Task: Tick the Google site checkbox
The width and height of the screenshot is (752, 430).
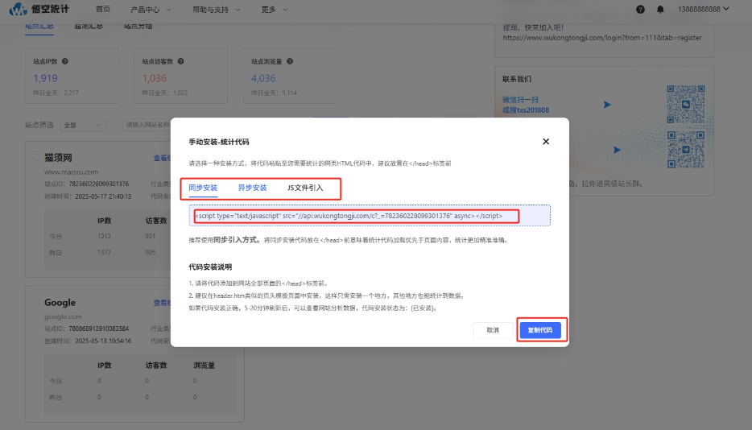Action: coord(36,302)
